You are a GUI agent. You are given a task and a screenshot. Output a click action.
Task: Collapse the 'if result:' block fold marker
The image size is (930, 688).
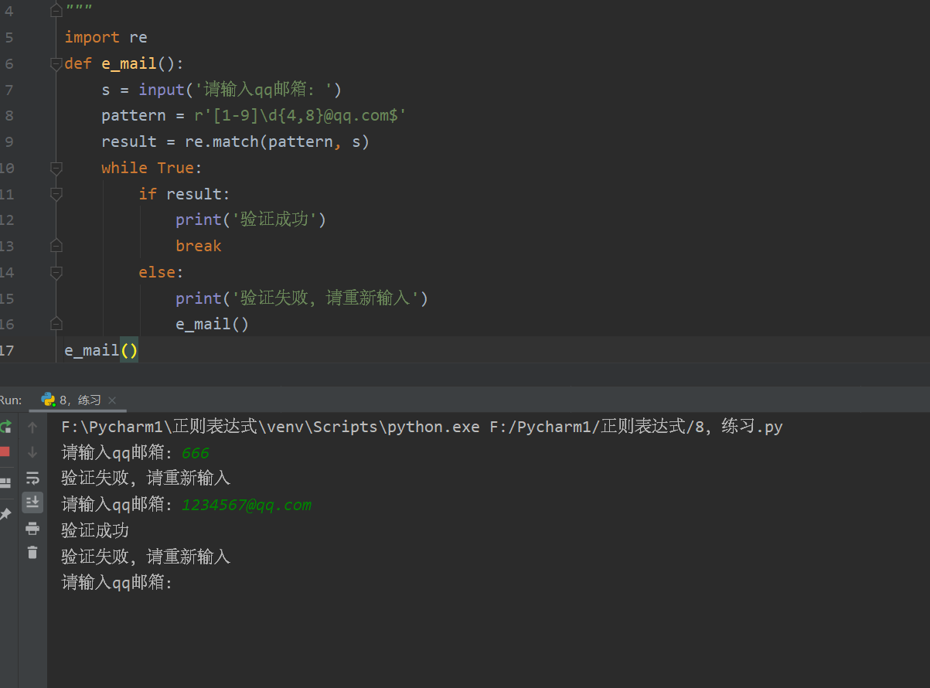(56, 194)
